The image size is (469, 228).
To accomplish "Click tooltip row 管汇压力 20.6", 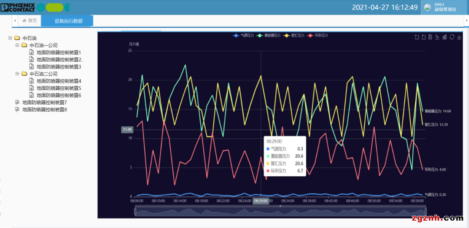I will (285, 163).
